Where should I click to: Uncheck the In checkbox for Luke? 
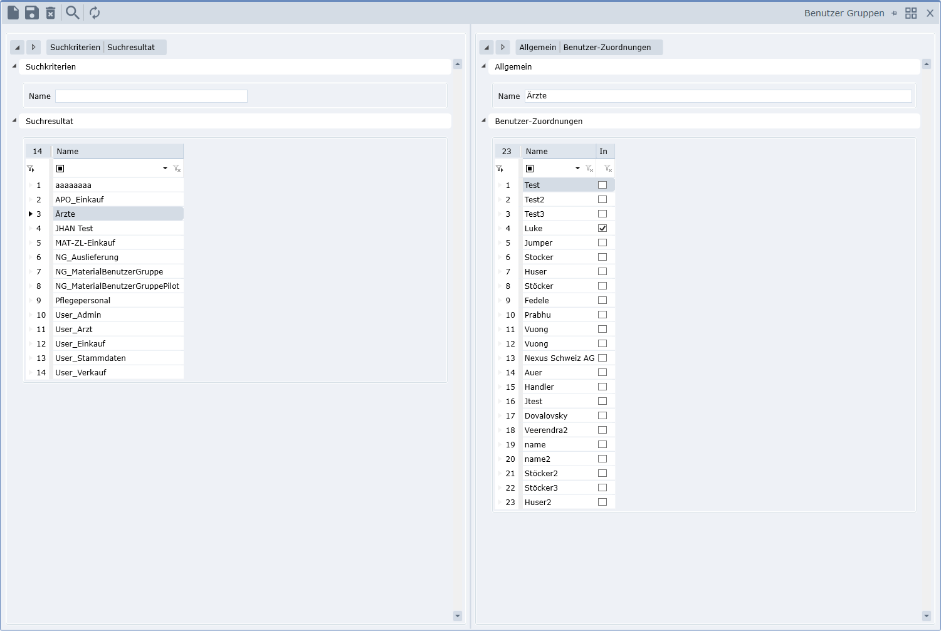coord(602,228)
